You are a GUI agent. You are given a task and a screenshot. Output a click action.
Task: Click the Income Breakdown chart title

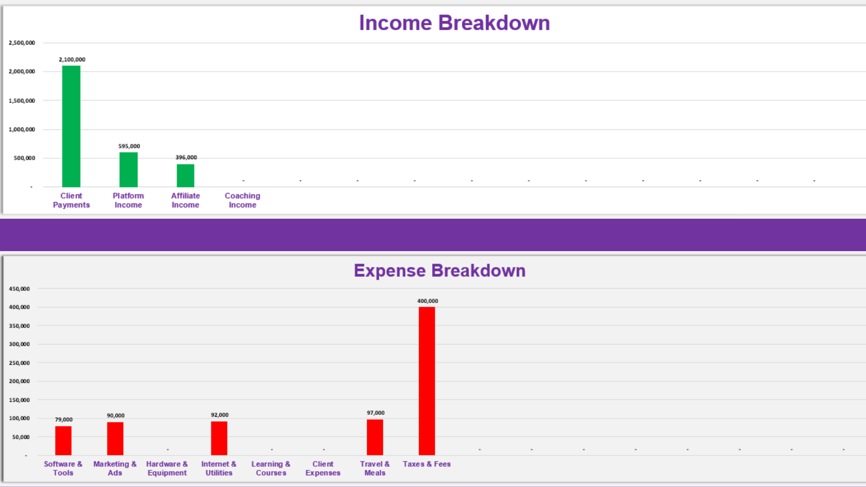455,23
